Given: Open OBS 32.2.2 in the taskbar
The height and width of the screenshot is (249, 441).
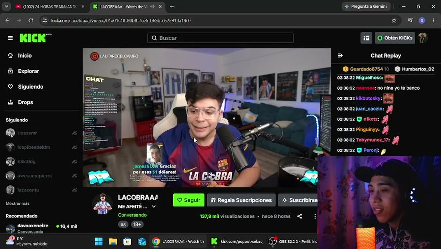Looking at the screenshot, I should (293, 241).
